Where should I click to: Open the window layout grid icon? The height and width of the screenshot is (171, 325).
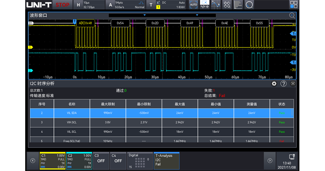tap(294, 4)
